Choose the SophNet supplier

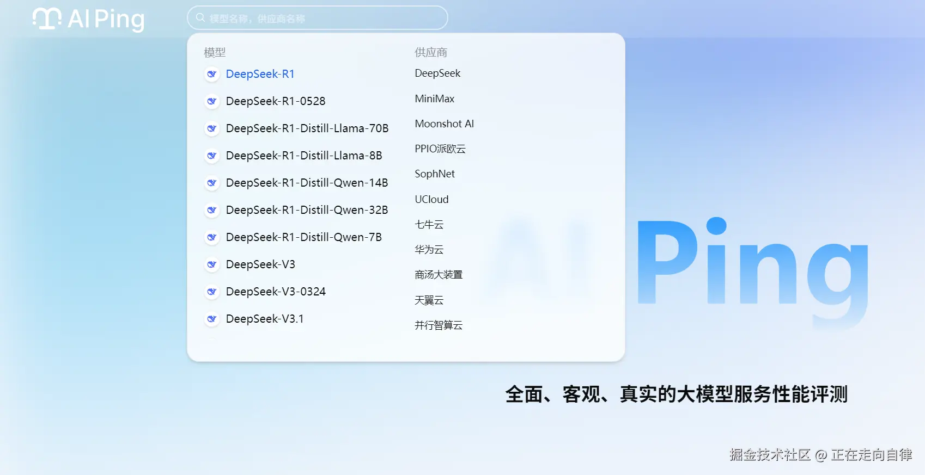435,174
